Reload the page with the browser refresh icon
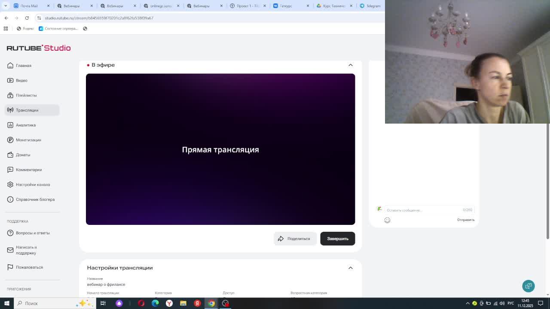This screenshot has height=309, width=550. pyautogui.click(x=27, y=18)
